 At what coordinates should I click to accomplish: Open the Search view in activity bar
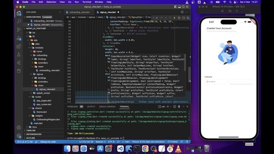pos(19,21)
